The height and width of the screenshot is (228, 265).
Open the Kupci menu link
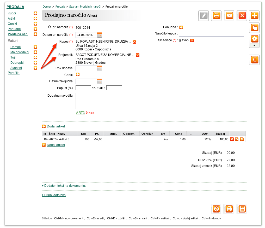pos(12,13)
